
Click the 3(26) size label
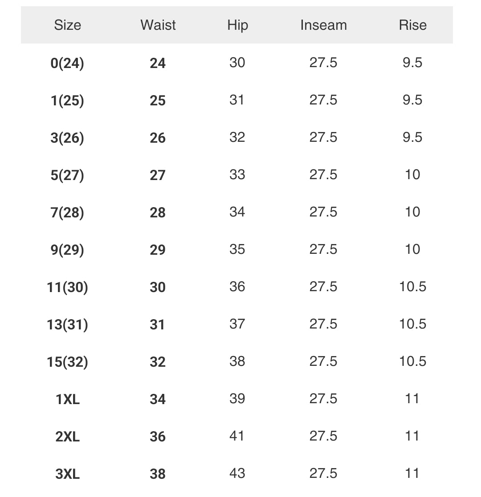pos(67,138)
